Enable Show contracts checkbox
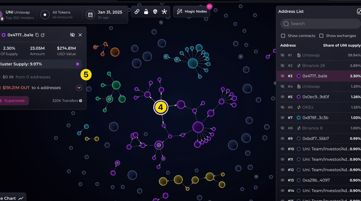Image resolution: width=361 pixels, height=201 pixels. 283,36
